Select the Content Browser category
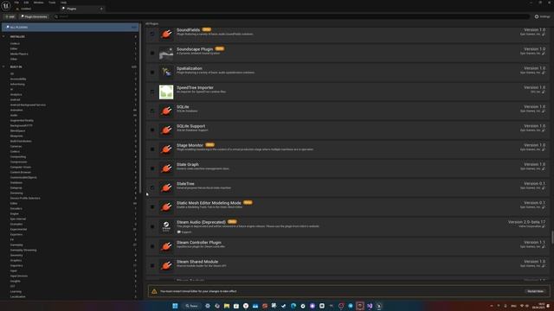554x311 pixels. (21, 173)
